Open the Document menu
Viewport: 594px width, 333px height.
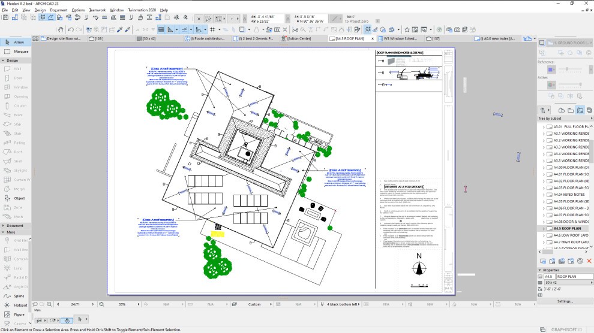[x=59, y=10]
